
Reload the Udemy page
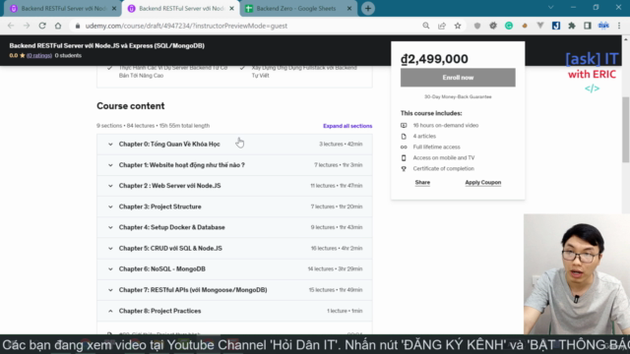tap(42, 26)
